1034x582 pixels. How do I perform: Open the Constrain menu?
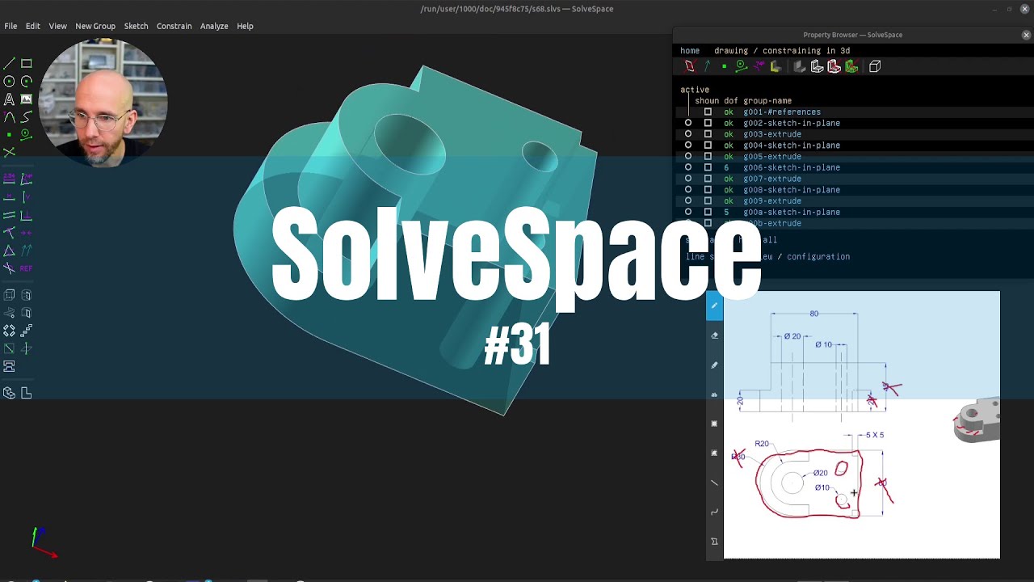click(x=174, y=26)
